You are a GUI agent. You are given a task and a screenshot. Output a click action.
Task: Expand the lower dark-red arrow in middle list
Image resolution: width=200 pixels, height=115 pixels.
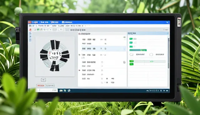[x=79, y=70]
